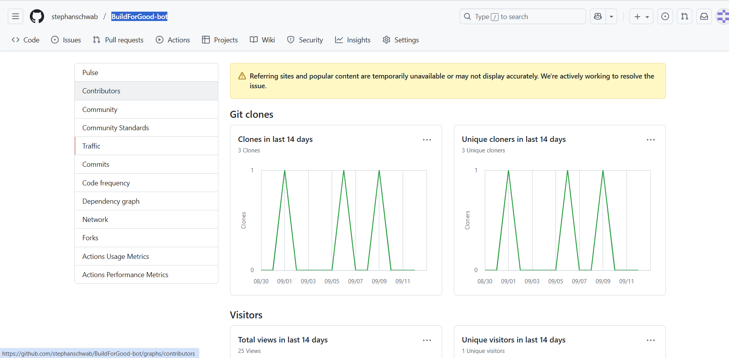Image resolution: width=729 pixels, height=358 pixels.
Task: Expand the Copilot dropdown arrow
Action: point(611,16)
